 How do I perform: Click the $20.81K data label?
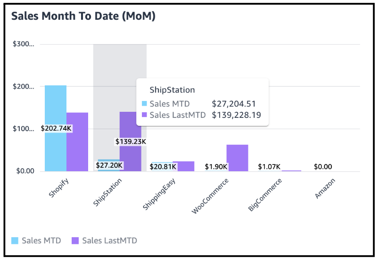[163, 167]
